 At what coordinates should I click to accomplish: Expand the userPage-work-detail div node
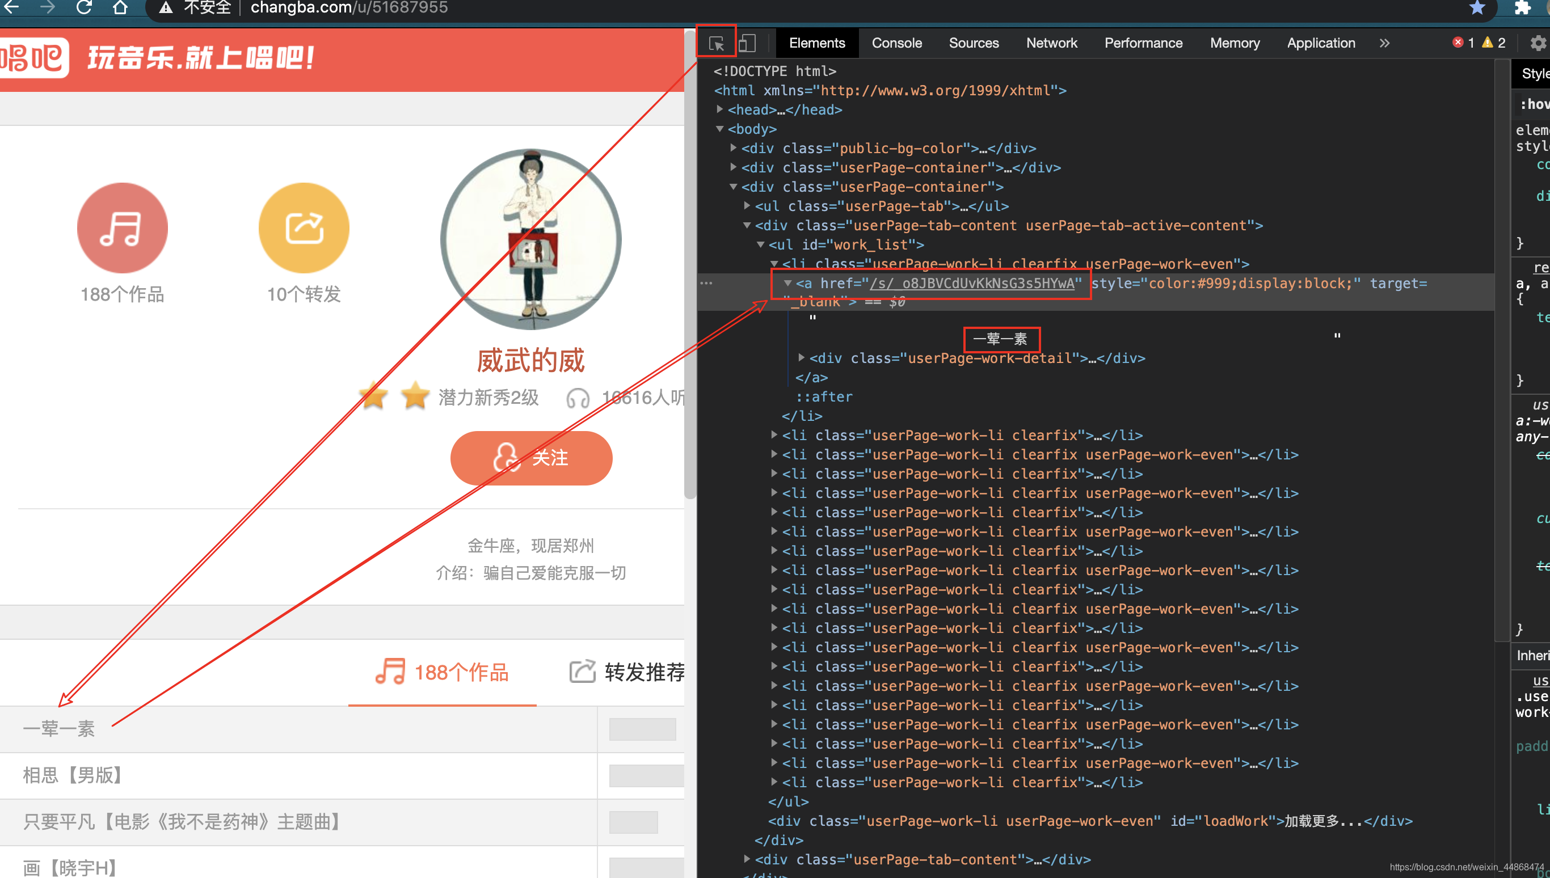[x=802, y=357]
